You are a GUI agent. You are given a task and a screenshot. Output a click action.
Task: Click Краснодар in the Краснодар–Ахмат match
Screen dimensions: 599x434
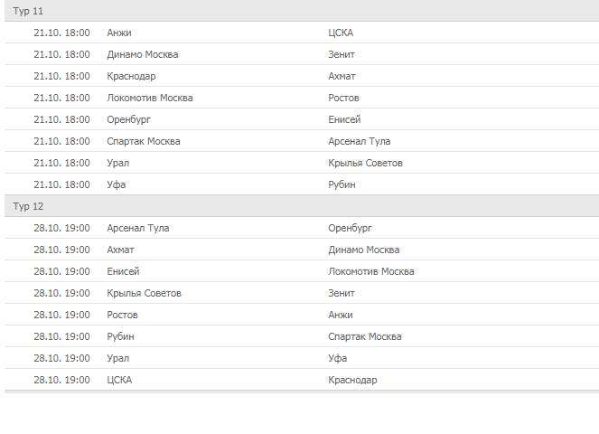[131, 76]
